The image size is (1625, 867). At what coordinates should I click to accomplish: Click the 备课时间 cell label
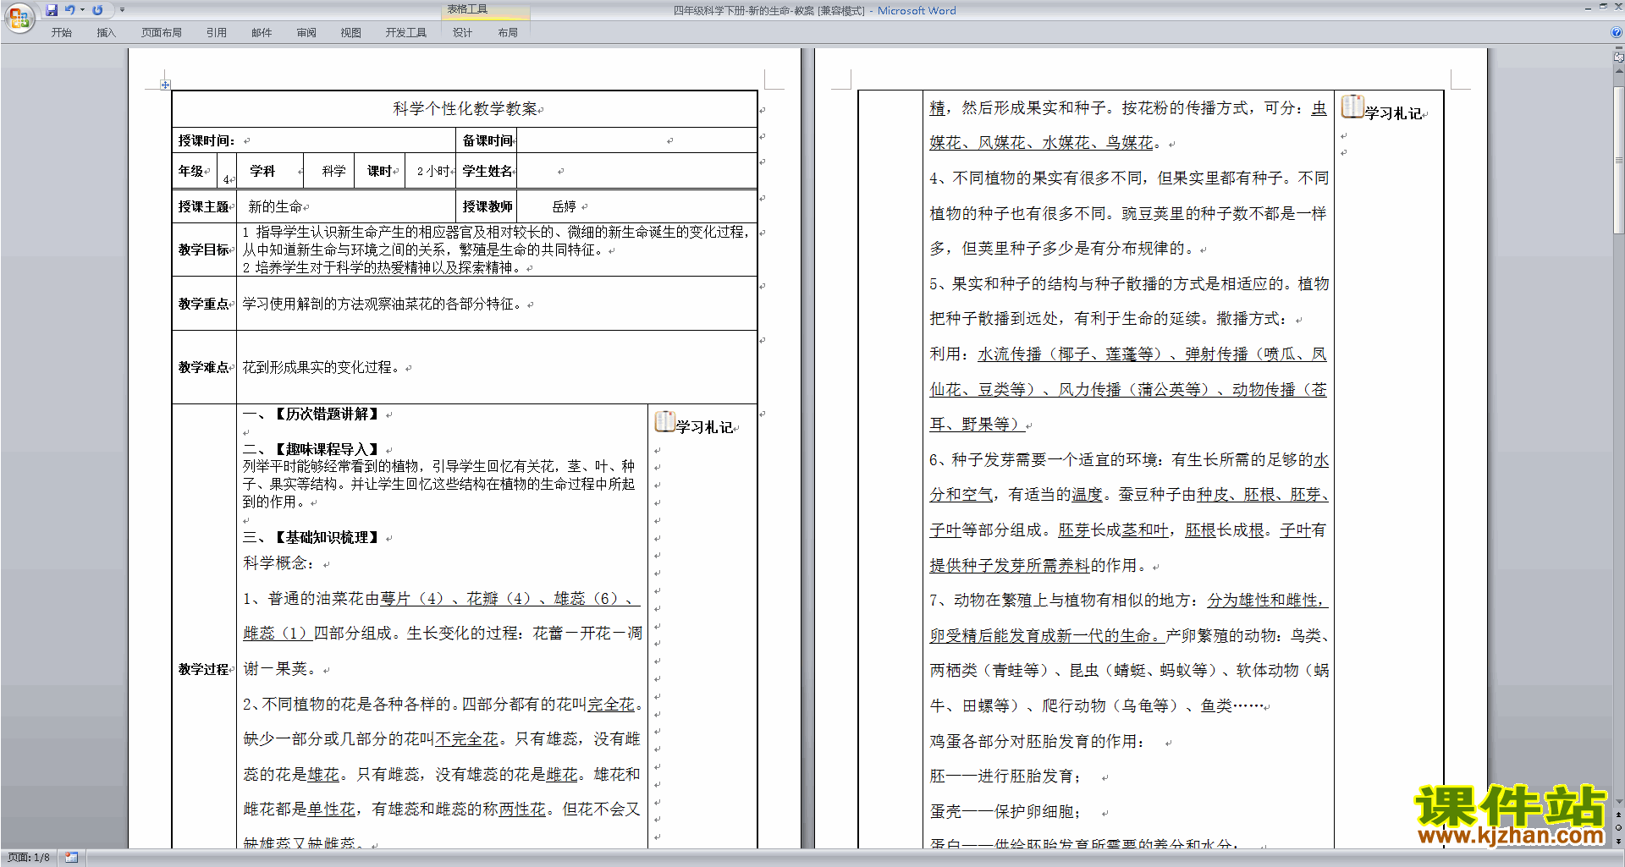[x=487, y=140]
